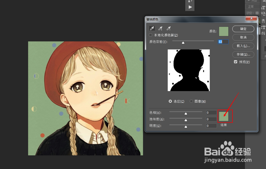Click the lock transparent pixels icon
Screen dimensions: 266x169
point(257,13)
